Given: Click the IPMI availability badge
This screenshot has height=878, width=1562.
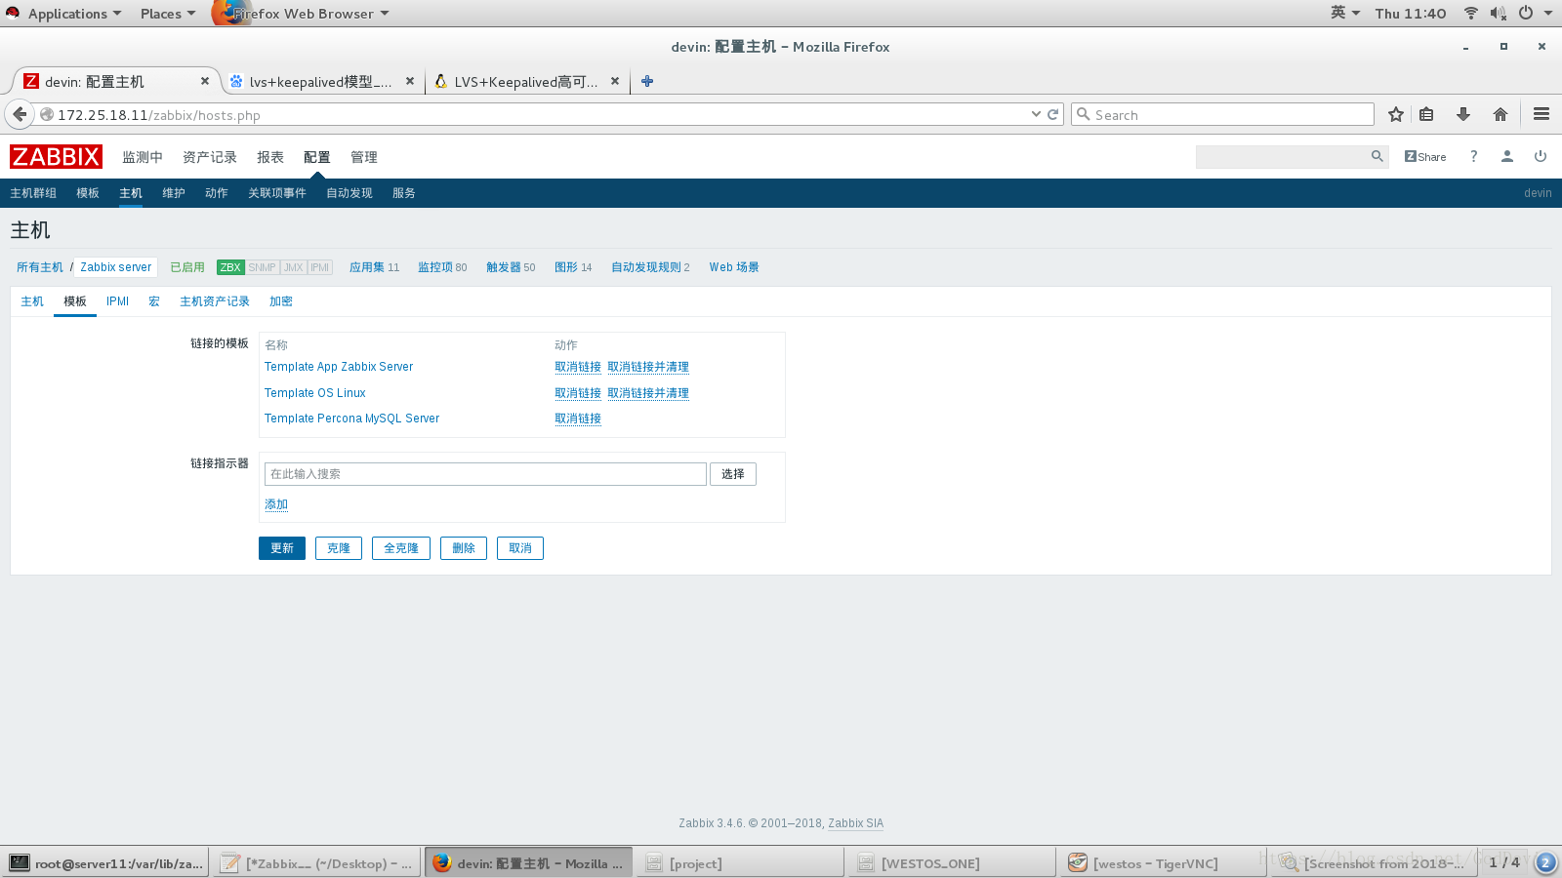Looking at the screenshot, I should coord(320,267).
